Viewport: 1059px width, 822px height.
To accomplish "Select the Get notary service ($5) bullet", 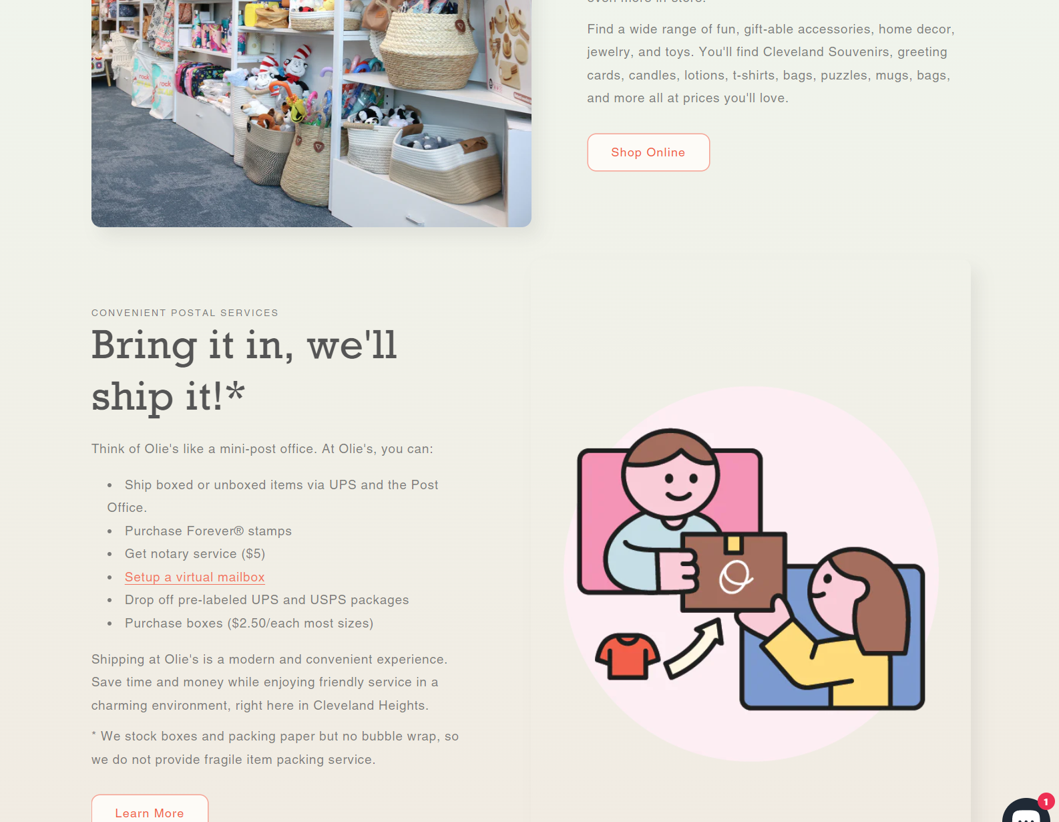I will pos(195,553).
